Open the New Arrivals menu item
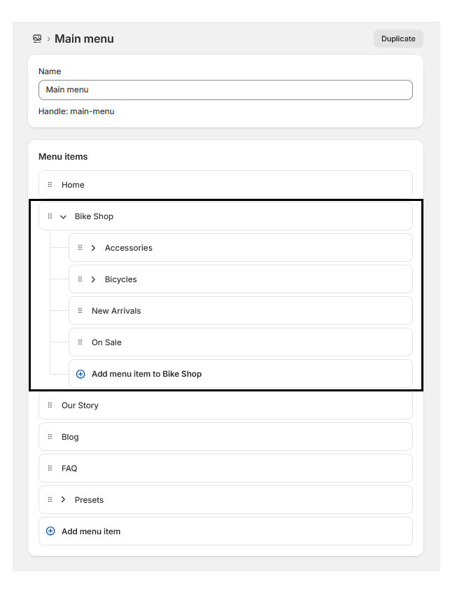450x591 pixels. [116, 311]
